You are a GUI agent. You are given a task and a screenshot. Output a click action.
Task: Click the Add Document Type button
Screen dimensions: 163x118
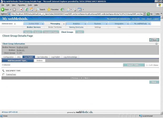(x=18, y=61)
